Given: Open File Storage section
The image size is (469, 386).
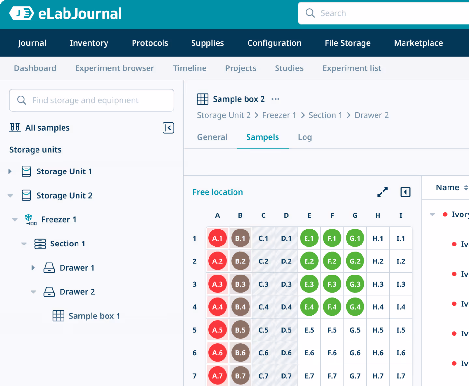Looking at the screenshot, I should [x=348, y=43].
